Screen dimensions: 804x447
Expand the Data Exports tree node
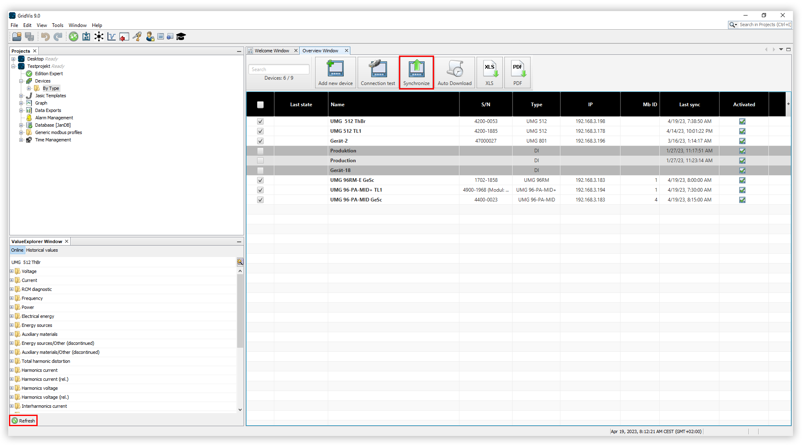click(21, 110)
